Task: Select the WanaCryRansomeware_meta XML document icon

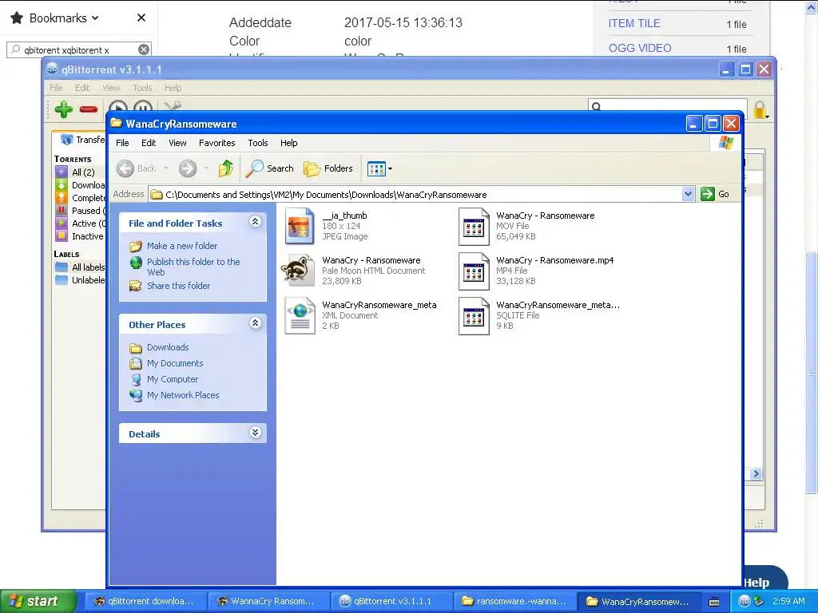Action: pyautogui.click(x=300, y=315)
